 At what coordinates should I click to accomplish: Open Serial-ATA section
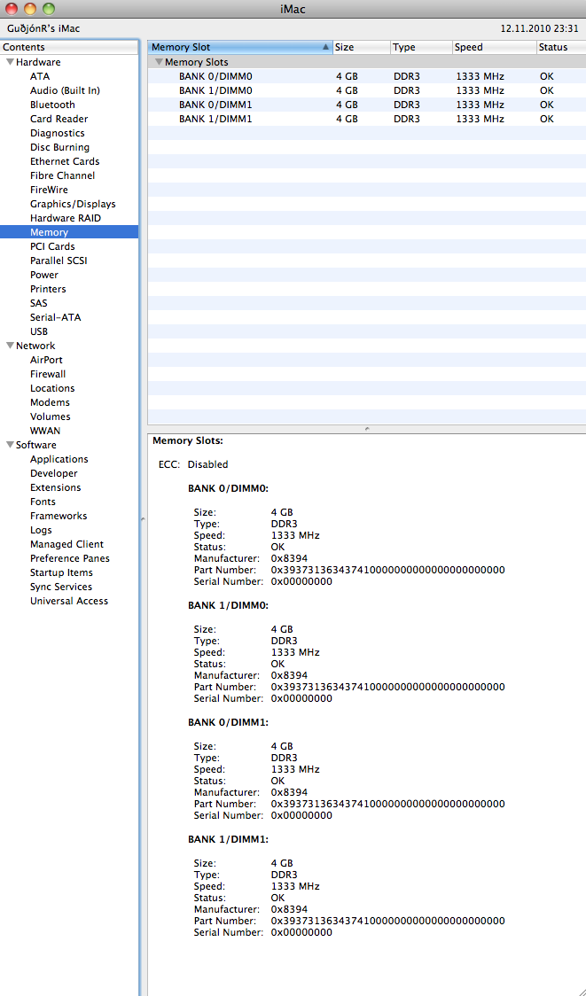tap(55, 317)
